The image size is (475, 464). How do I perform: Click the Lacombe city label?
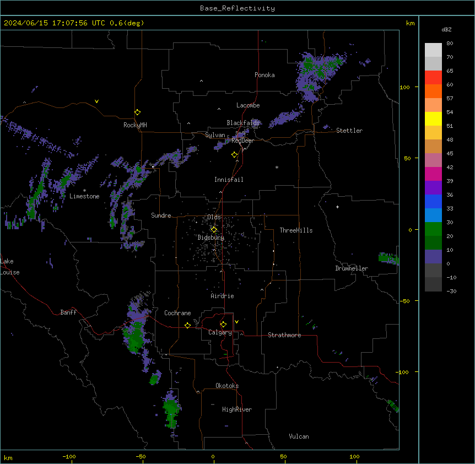click(x=248, y=105)
